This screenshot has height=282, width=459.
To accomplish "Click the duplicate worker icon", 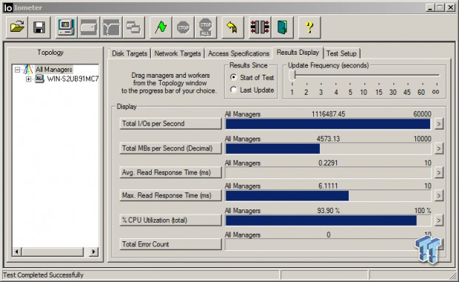I will click(134, 27).
